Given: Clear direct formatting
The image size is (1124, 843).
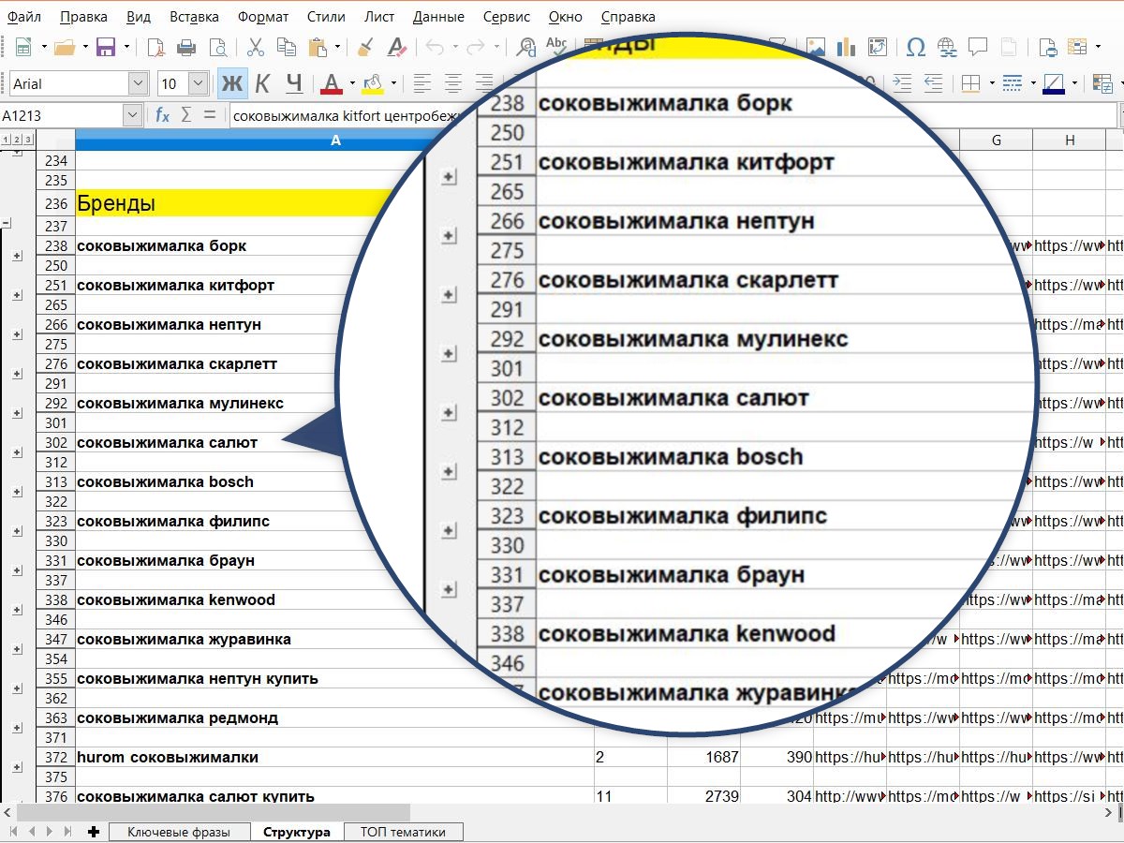Looking at the screenshot, I should click(397, 47).
